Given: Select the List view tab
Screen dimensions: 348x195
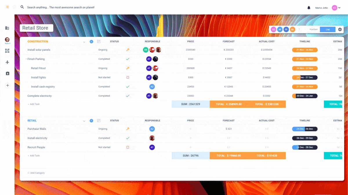Looking at the screenshot, I should (x=328, y=29).
